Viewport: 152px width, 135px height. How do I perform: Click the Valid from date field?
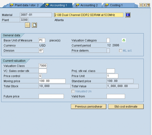[x=116, y=96]
